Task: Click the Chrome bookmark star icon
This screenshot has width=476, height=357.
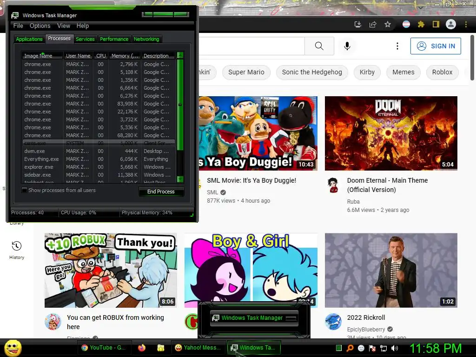Action: coord(388,24)
